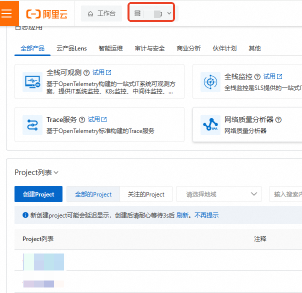Click external-link icon after 全栈可观测 试用
This screenshot has height=293, width=302.
[108, 72]
